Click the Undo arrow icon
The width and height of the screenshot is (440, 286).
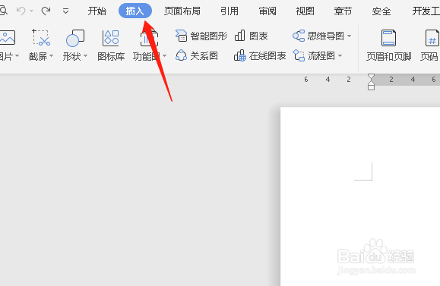coord(21,11)
